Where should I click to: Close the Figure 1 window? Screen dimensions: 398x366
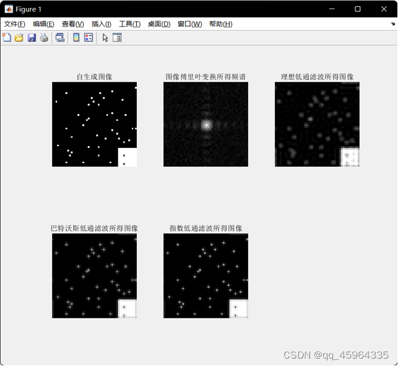coord(384,9)
